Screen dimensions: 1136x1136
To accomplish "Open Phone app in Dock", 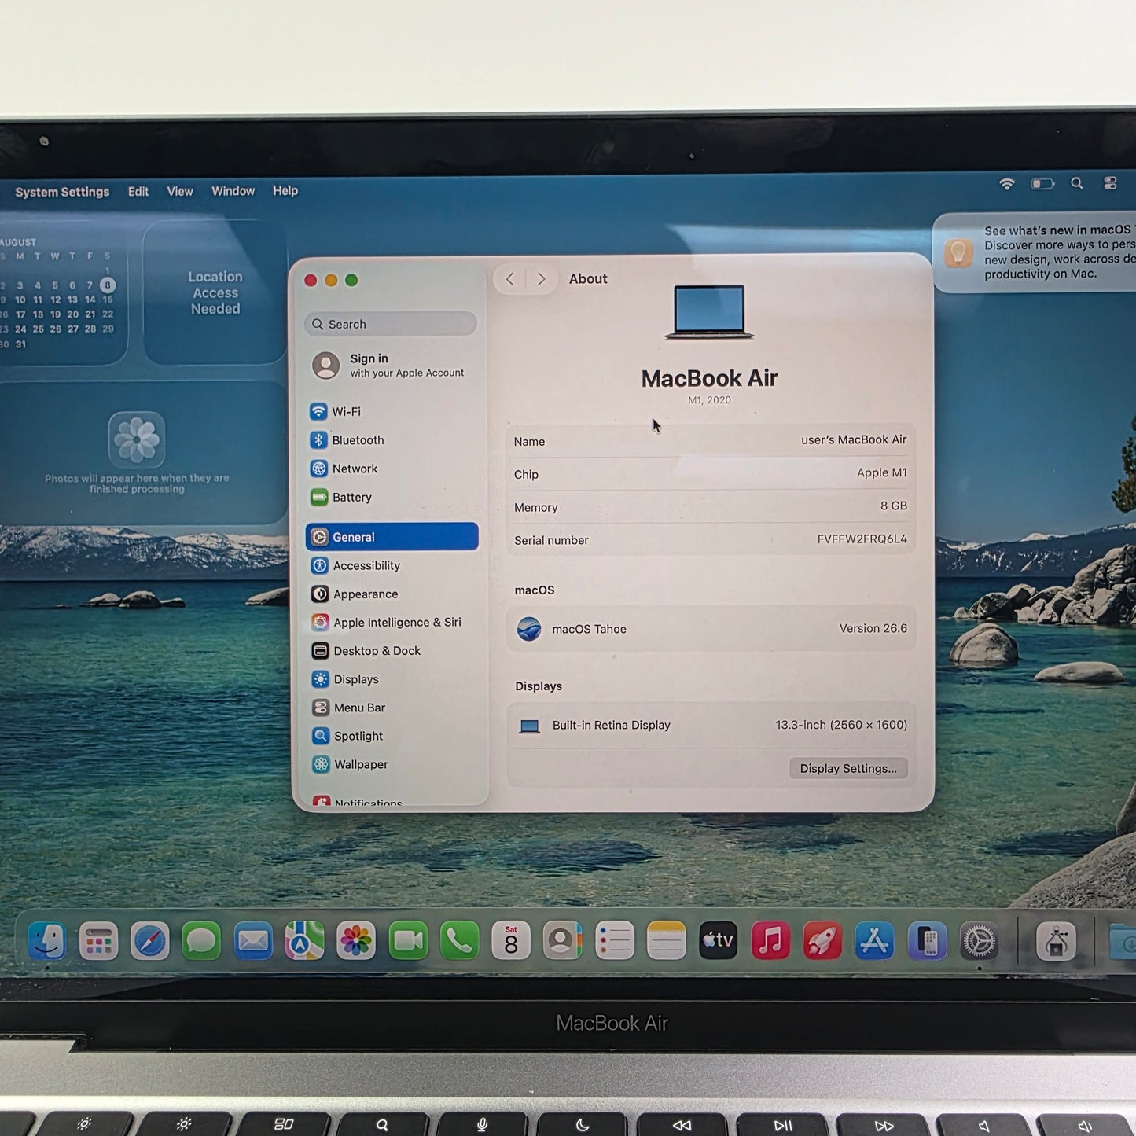I will pos(459,941).
